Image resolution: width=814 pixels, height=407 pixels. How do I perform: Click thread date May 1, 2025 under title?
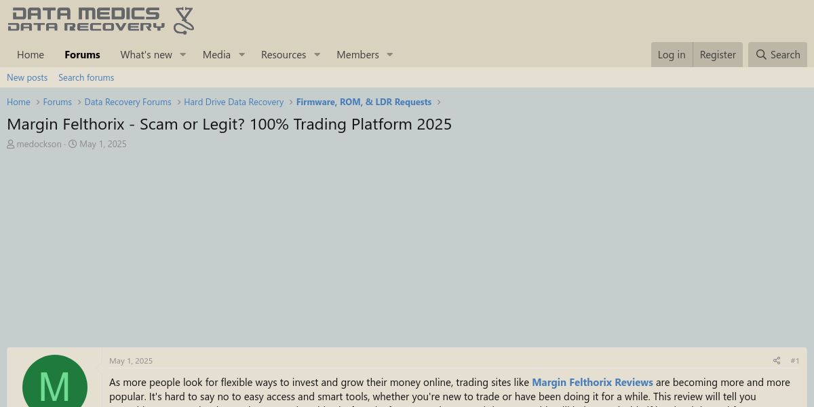(102, 144)
